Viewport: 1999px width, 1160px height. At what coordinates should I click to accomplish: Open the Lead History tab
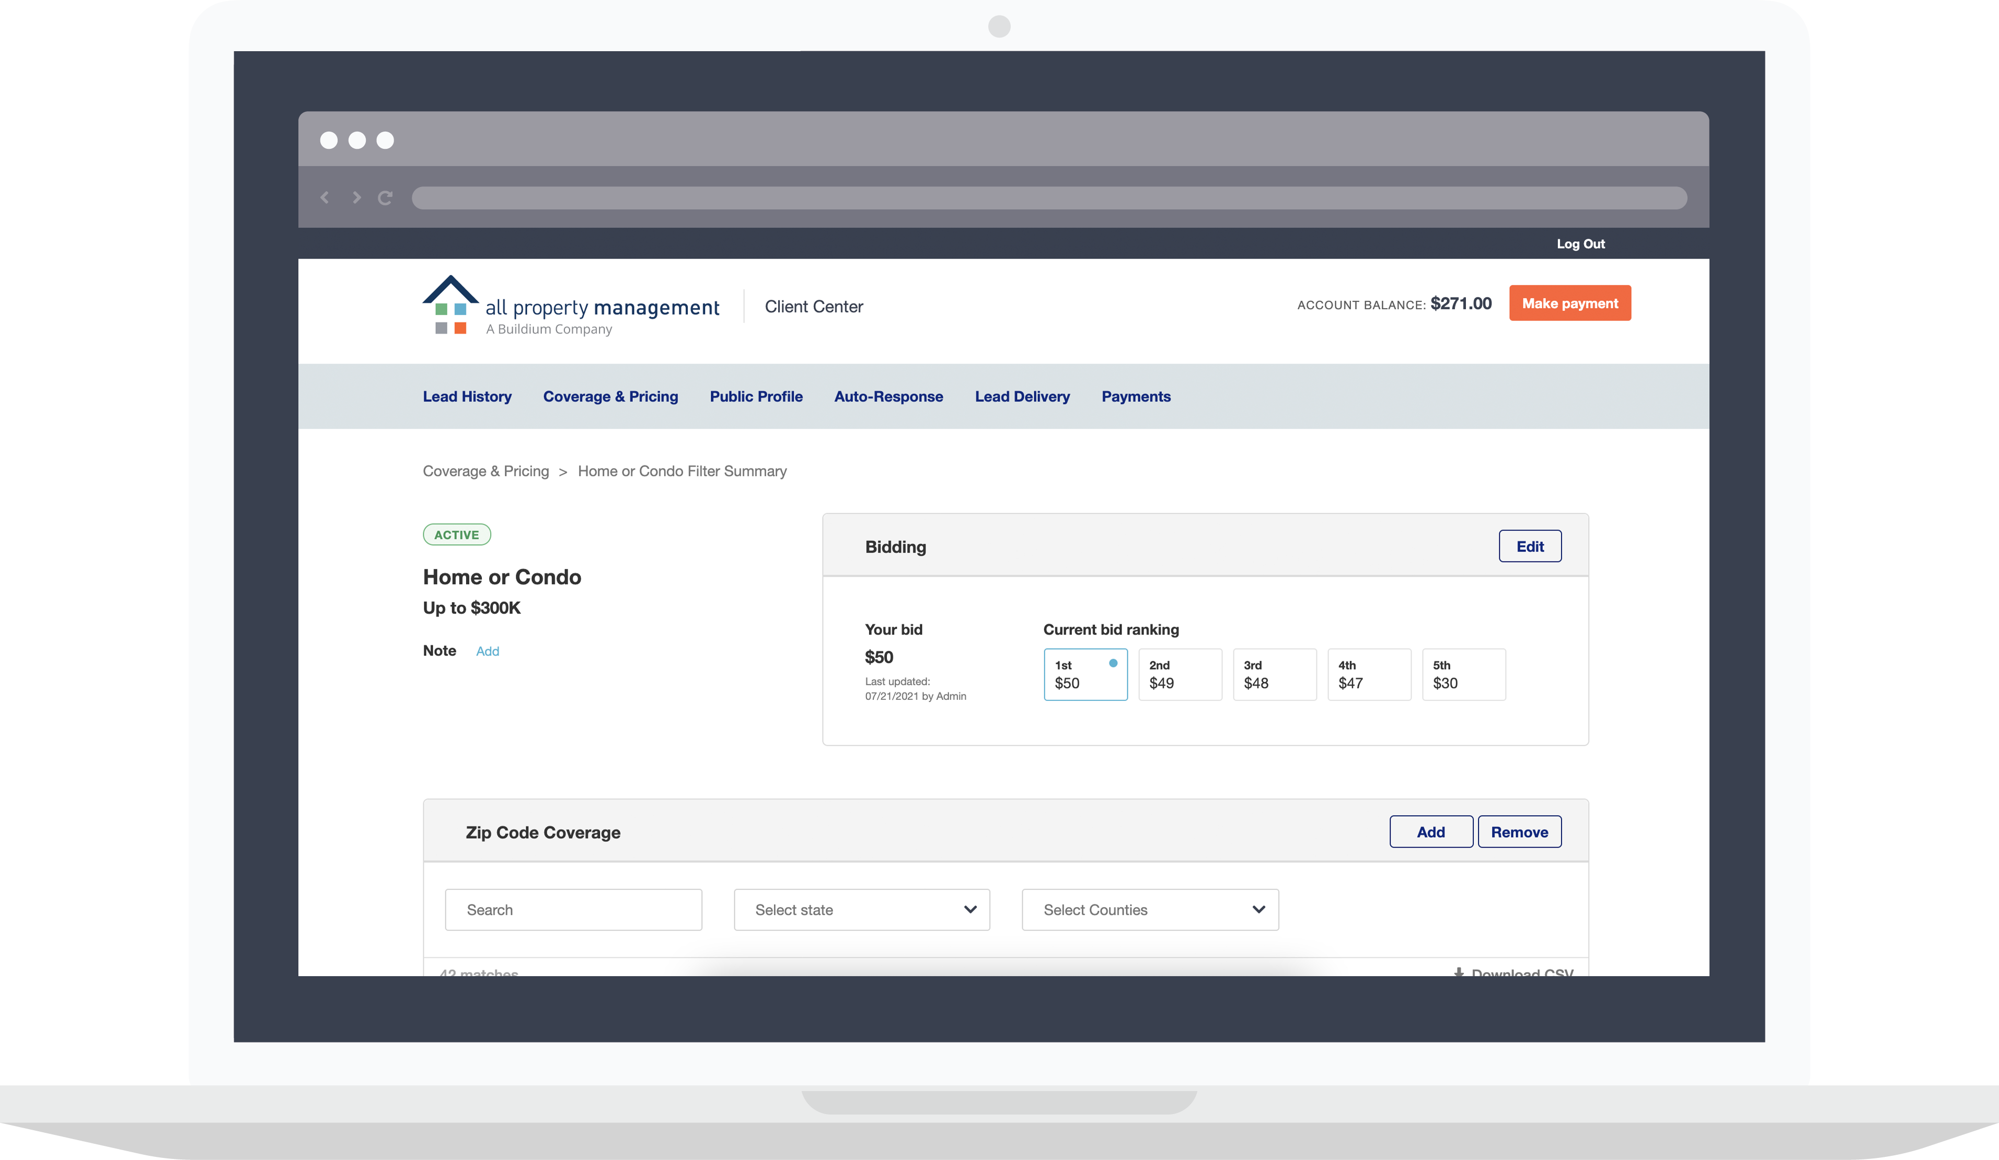pyautogui.click(x=466, y=396)
